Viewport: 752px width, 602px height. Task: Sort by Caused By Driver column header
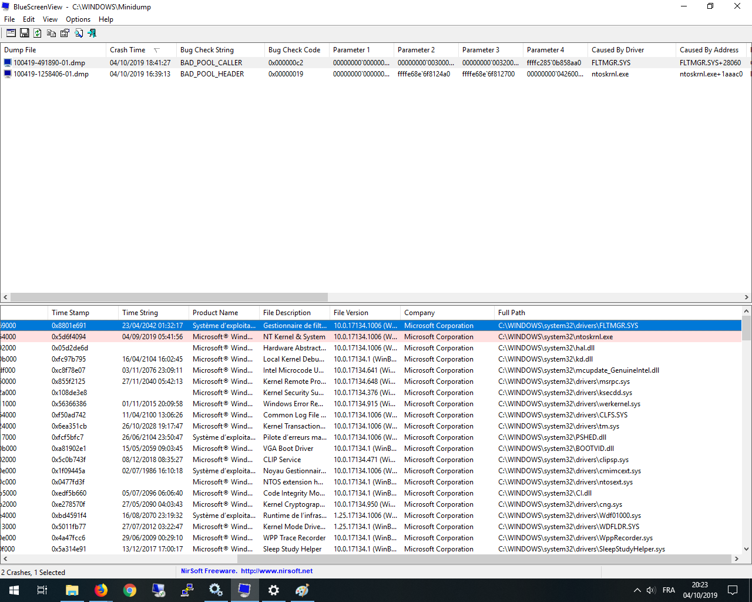point(632,50)
